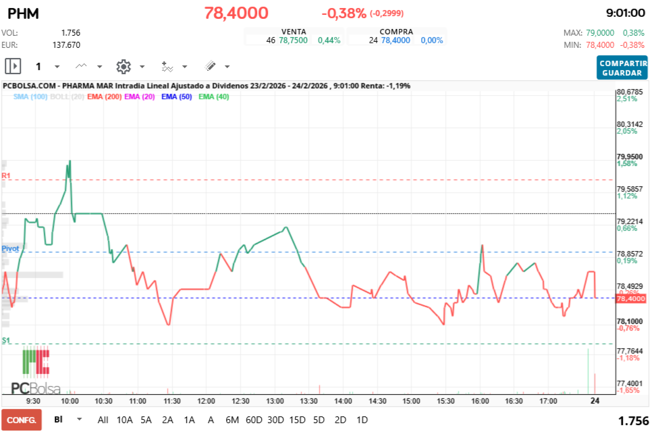This screenshot has width=658, height=434.
Task: Select the drawing pencil tool icon
Action: (211, 66)
